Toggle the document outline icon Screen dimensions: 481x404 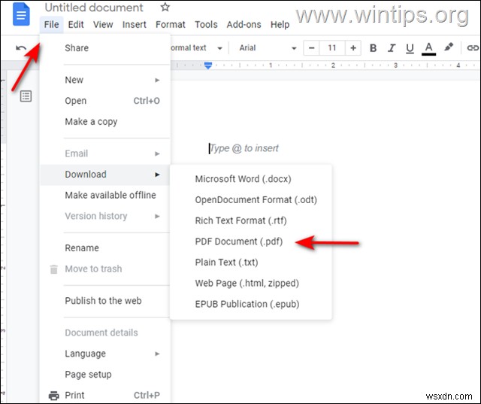[26, 96]
